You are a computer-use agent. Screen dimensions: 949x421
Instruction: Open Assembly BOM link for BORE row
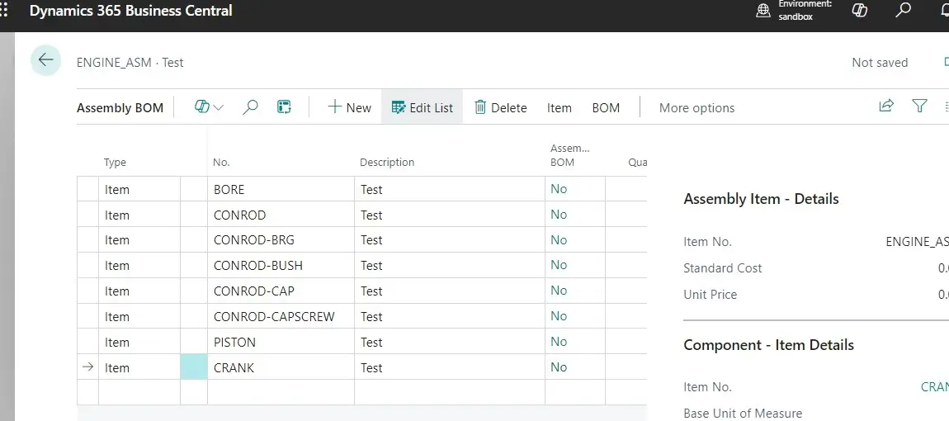pos(559,189)
